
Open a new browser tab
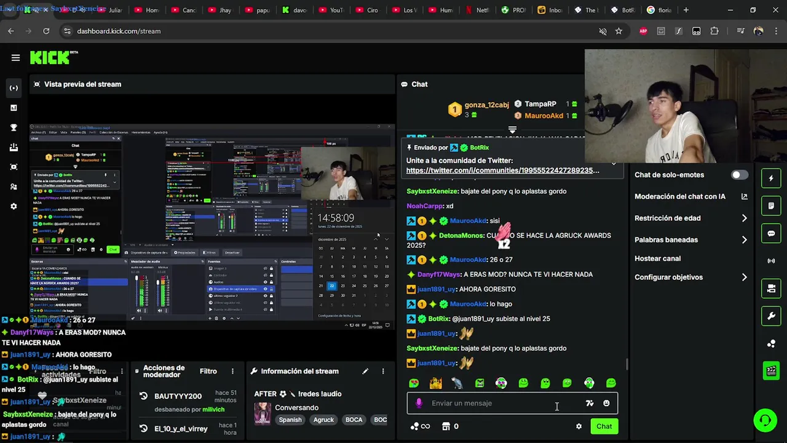click(686, 10)
